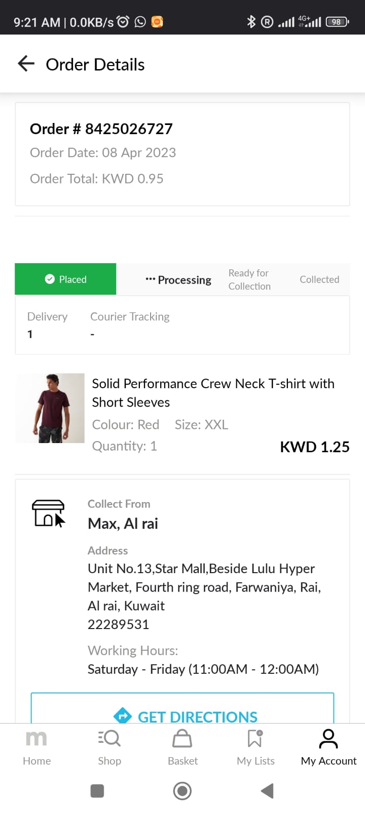Open the Home tab icon

36,738
